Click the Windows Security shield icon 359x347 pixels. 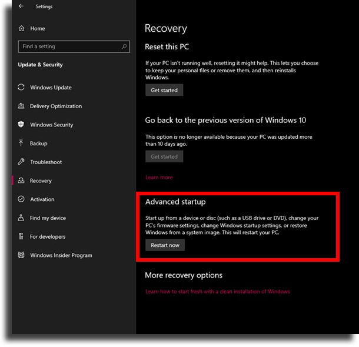[21, 125]
